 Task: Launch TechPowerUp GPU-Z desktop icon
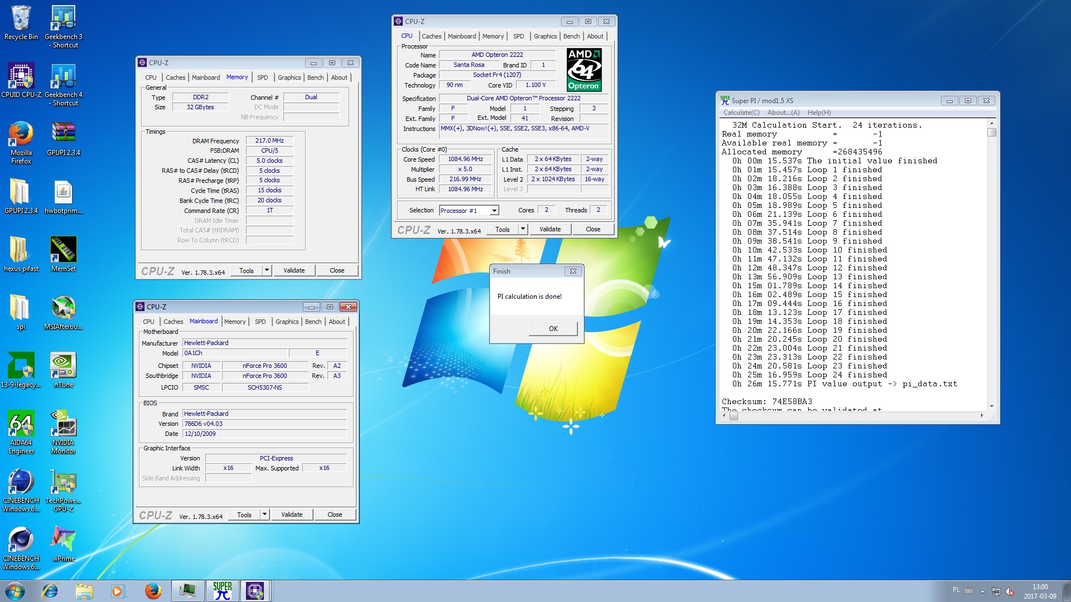(x=64, y=490)
